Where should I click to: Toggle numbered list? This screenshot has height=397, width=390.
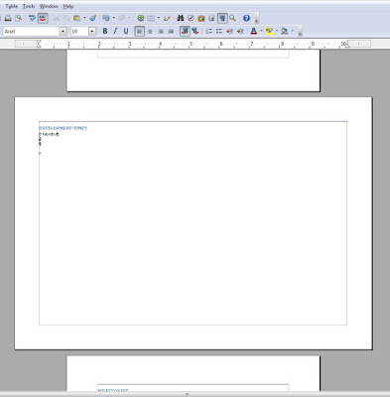tap(209, 31)
